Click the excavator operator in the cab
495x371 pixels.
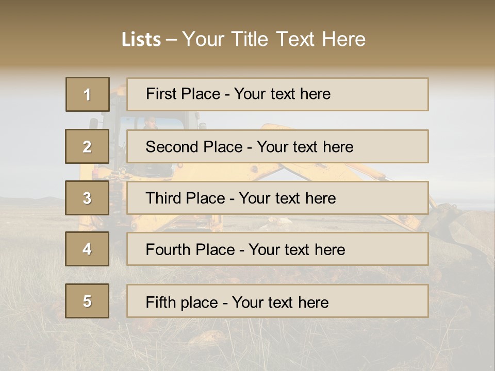150,122
